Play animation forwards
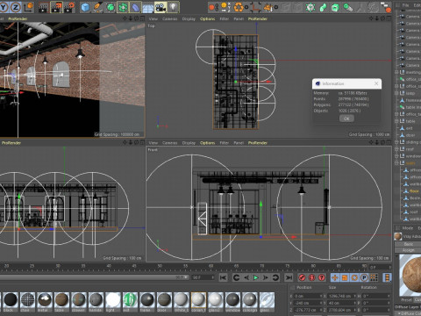The height and width of the screenshot is (316, 421). (256, 277)
